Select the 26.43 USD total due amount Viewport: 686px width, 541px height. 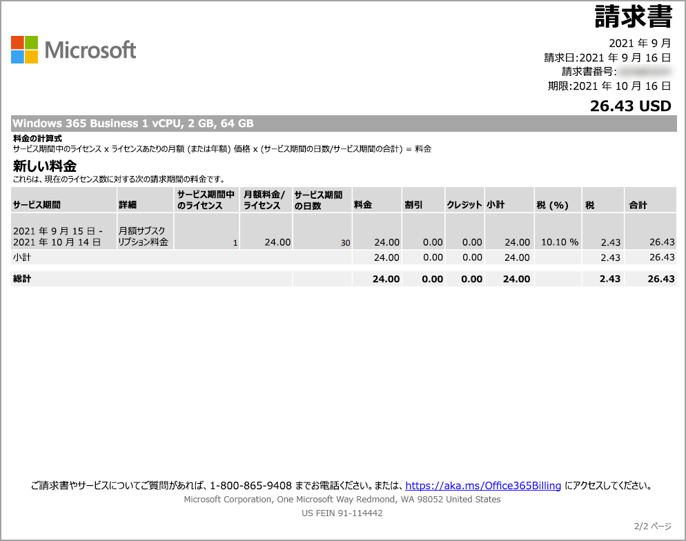tap(630, 106)
